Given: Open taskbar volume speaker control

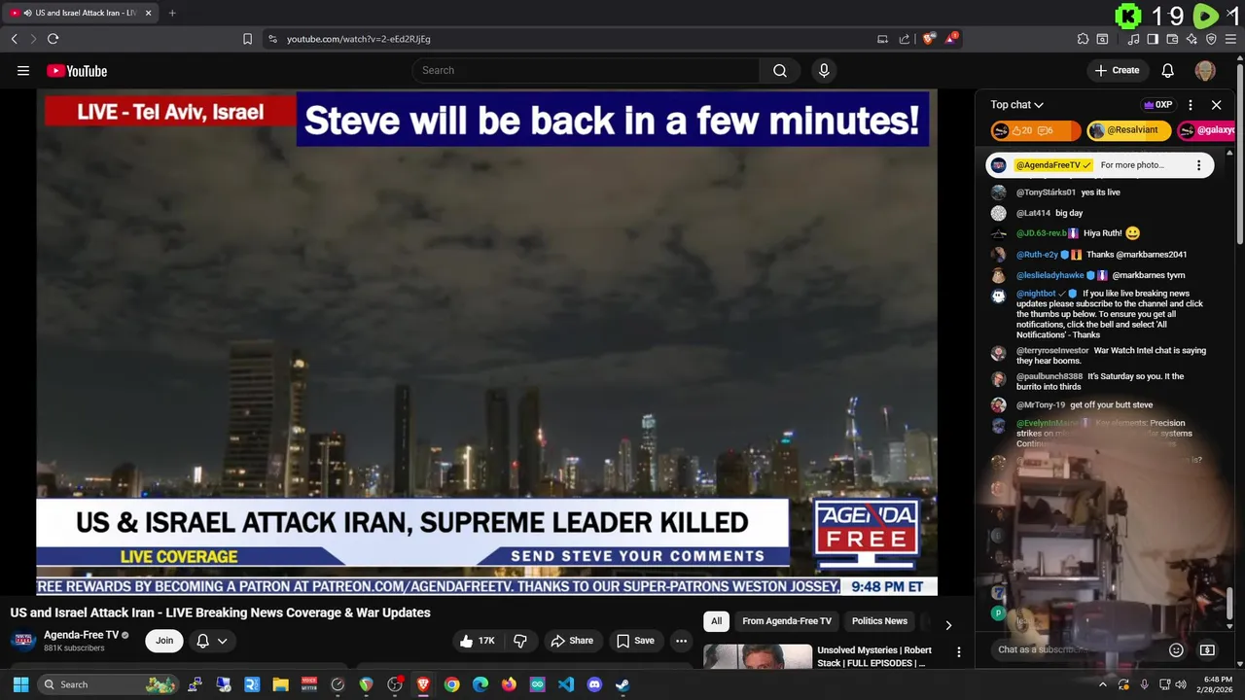Looking at the screenshot, I should point(1182,684).
